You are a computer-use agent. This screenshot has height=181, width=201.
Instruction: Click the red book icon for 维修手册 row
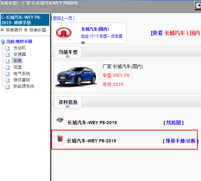point(60,139)
